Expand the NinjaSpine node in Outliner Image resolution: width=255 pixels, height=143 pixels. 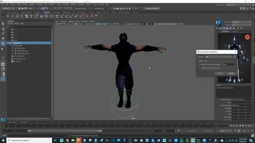13,48
